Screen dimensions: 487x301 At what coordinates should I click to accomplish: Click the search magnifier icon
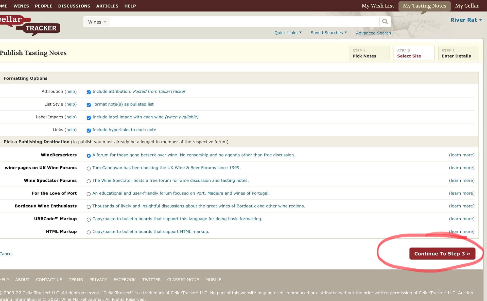click(385, 22)
